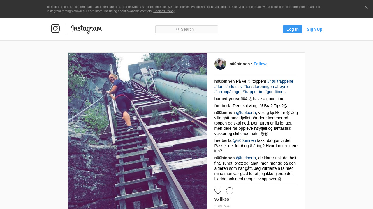The image size is (373, 209).
Task: Open the Cookies Policy link
Action: [164, 11]
